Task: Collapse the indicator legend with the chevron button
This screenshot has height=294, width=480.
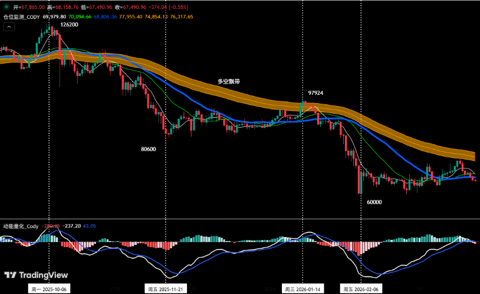Action: click(9, 26)
